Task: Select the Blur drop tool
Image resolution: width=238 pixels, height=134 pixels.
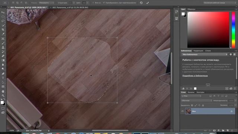Action: (x=3, y=64)
